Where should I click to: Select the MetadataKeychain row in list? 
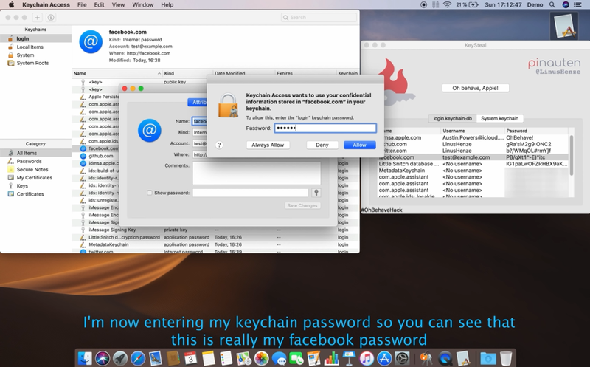[x=215, y=244]
